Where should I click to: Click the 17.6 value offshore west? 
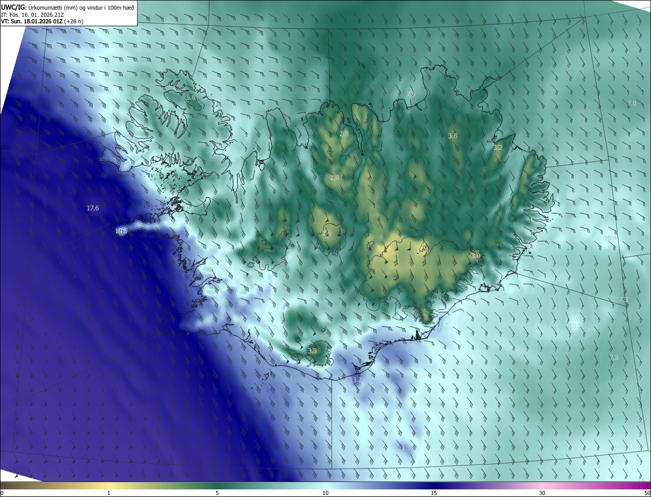click(93, 208)
